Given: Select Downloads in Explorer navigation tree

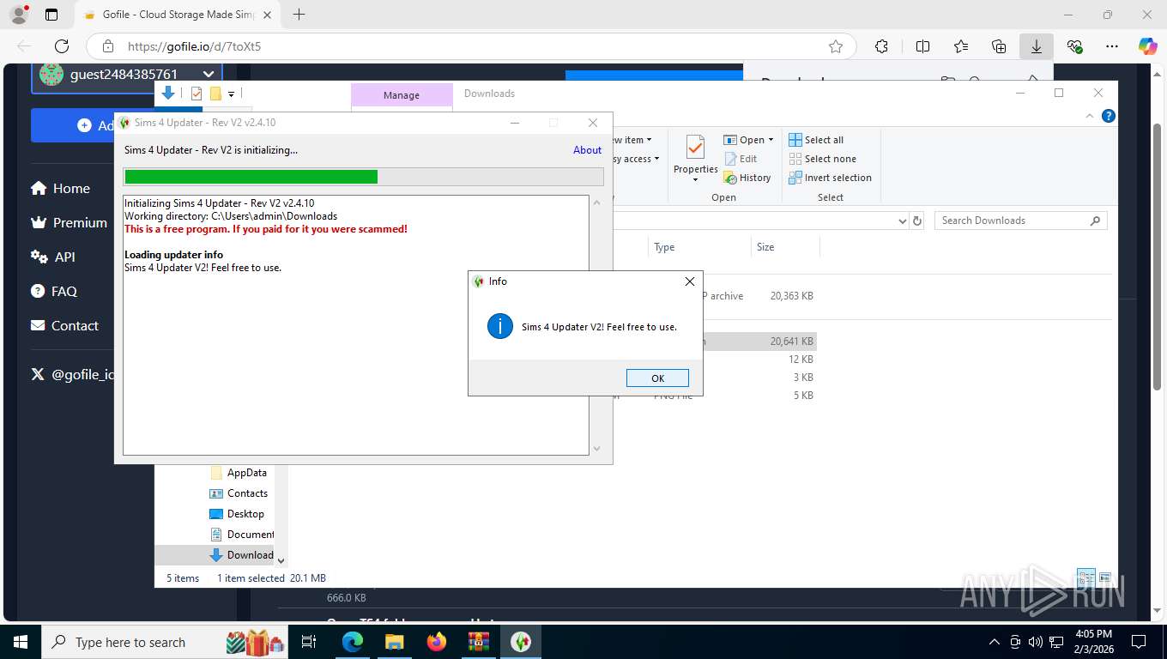Looking at the screenshot, I should (241, 555).
